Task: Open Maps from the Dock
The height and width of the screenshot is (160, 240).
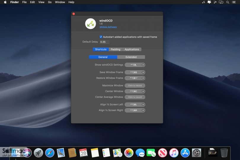Action: (117, 153)
